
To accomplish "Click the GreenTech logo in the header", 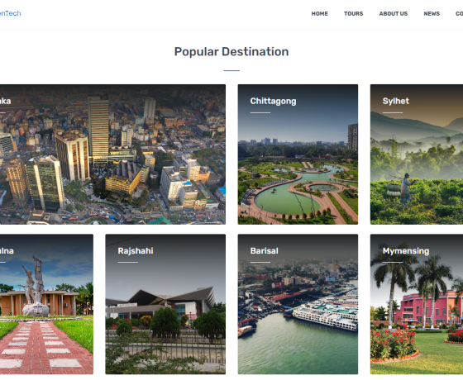I will [x=10, y=14].
